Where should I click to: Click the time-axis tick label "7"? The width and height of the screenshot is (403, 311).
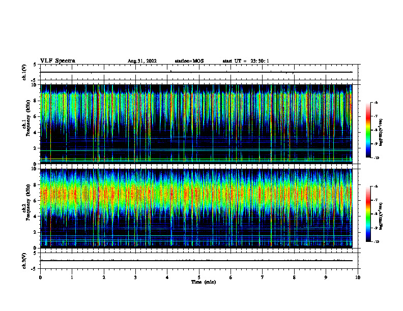(263, 277)
